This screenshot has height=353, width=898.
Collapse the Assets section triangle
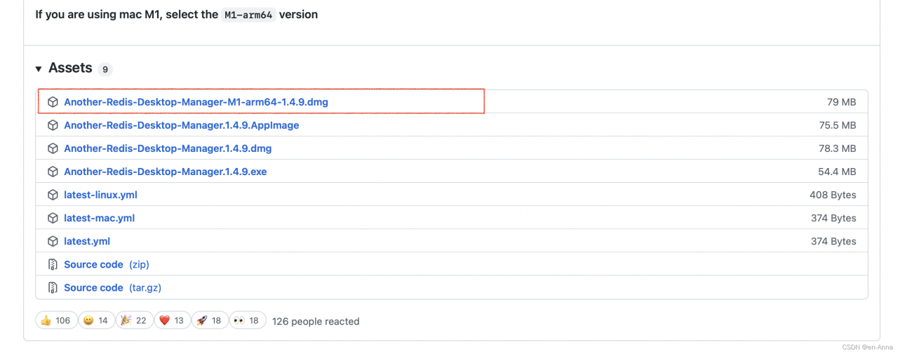38,69
